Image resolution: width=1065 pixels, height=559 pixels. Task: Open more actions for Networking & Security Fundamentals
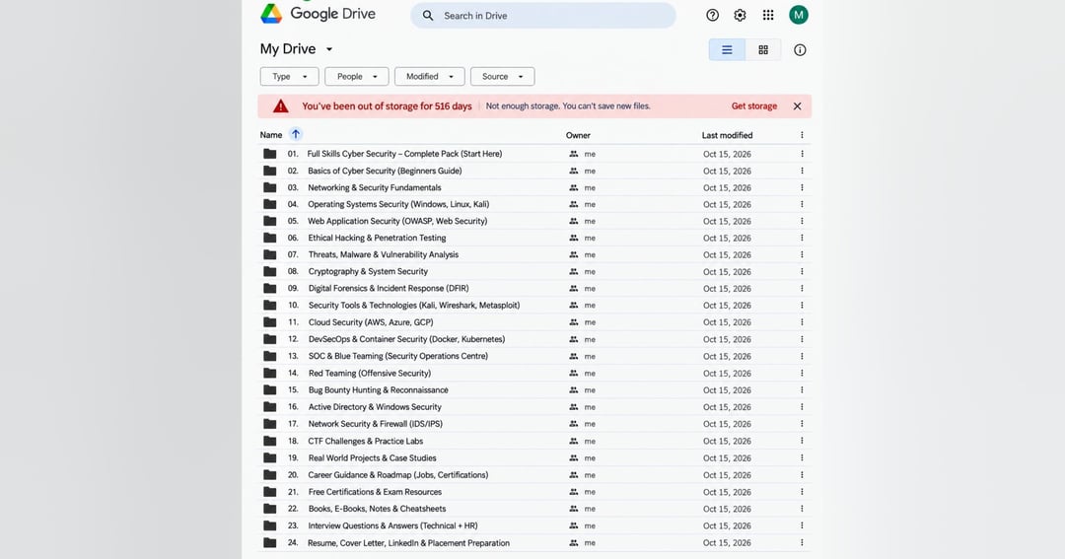point(802,187)
